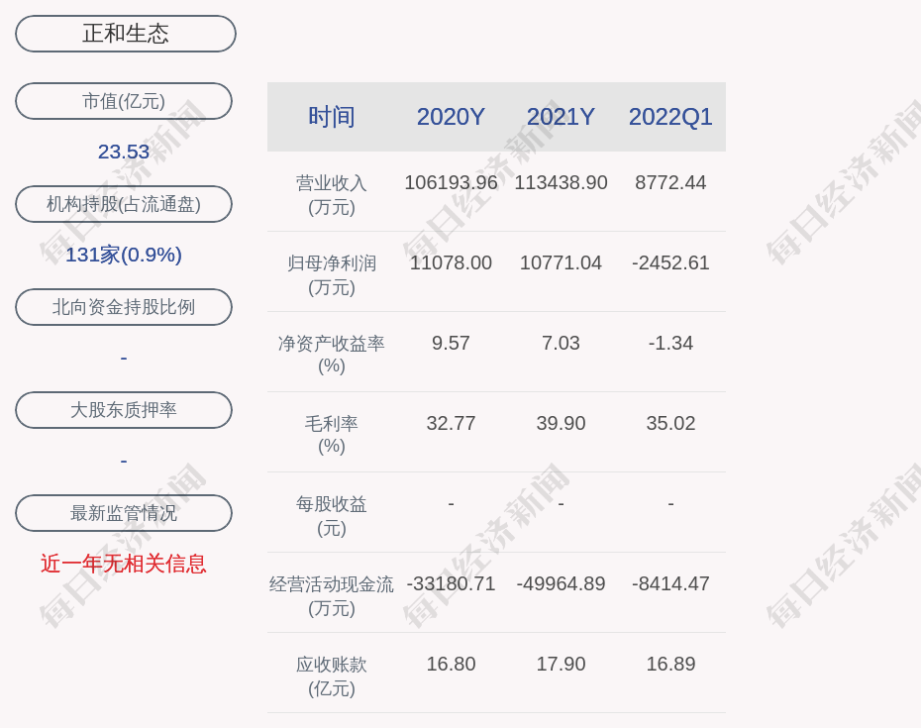Select net profit value 11078.00
The height and width of the screenshot is (728, 921).
(451, 262)
